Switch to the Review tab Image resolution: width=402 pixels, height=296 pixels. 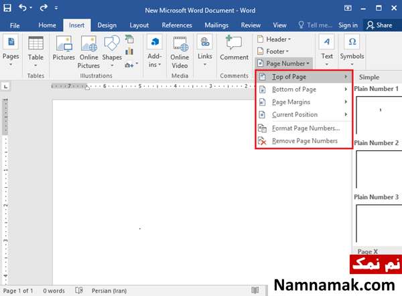251,25
